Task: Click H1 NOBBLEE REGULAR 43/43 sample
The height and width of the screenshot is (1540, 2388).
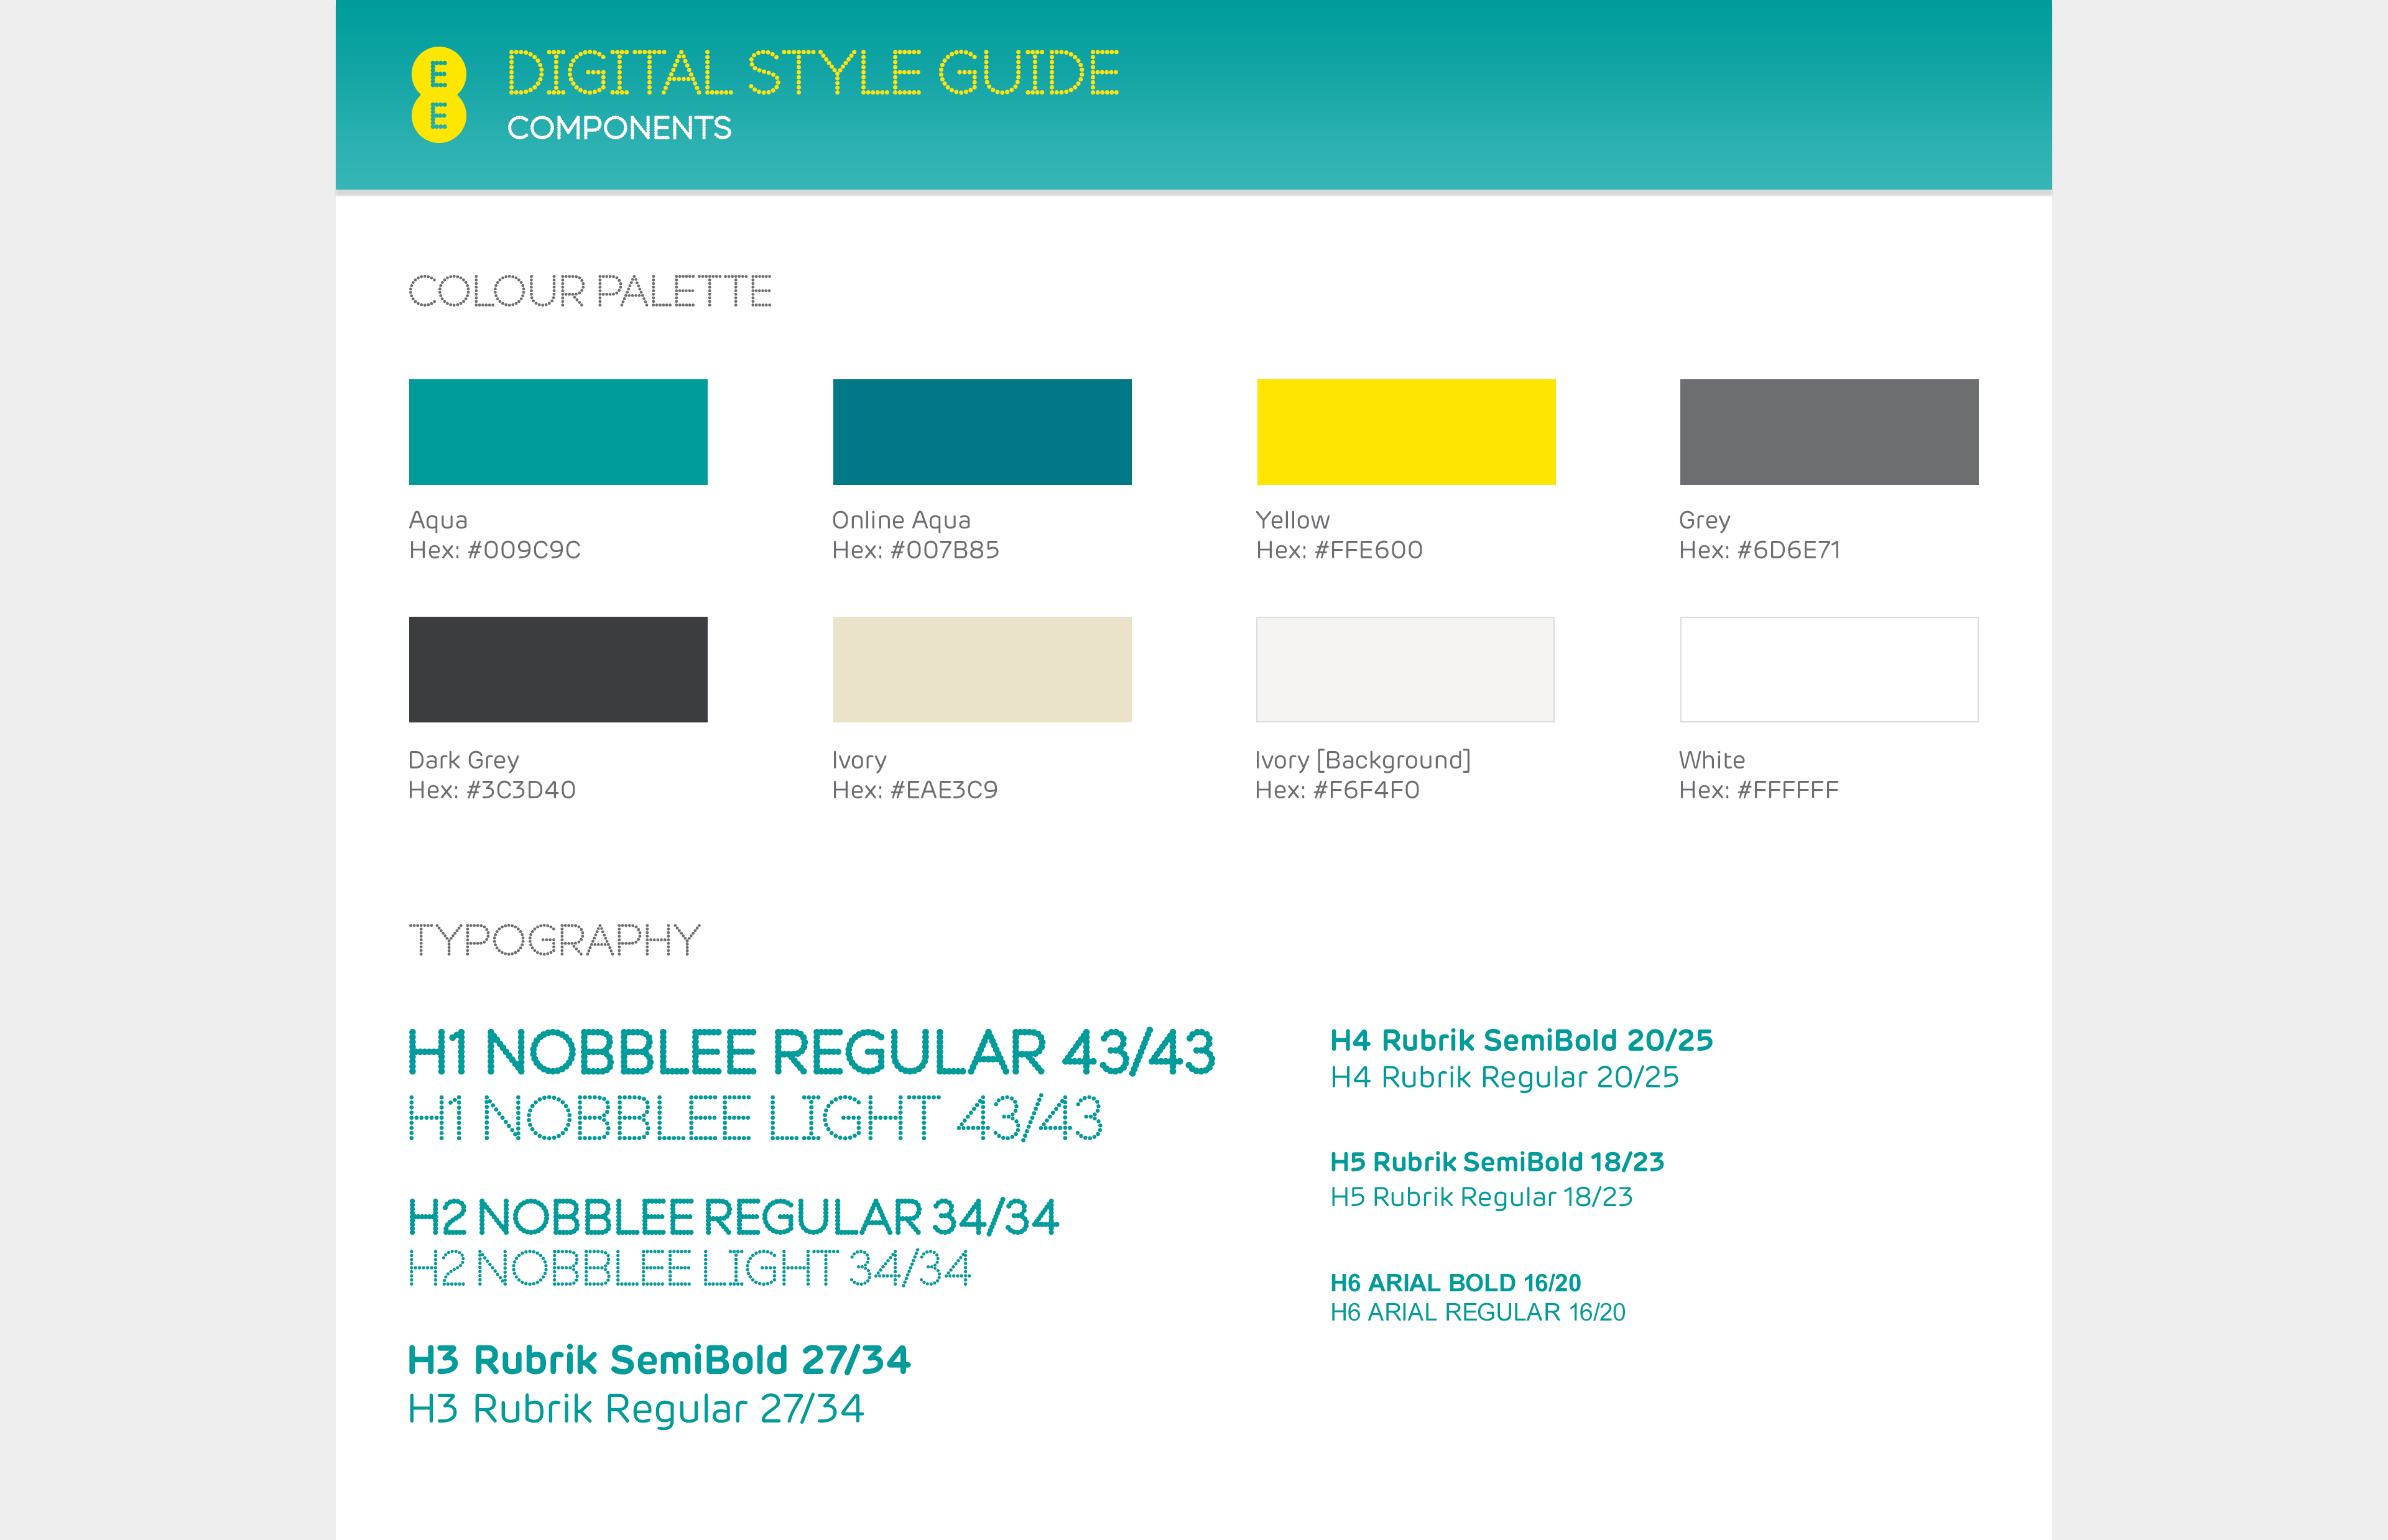Action: (x=812, y=1052)
